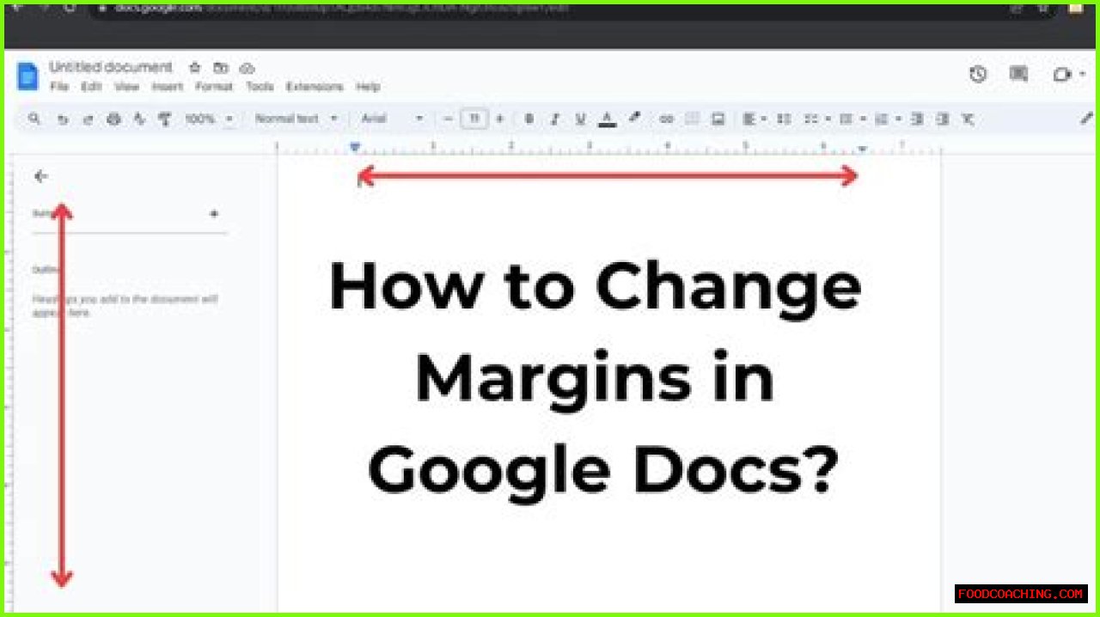The width and height of the screenshot is (1100, 617).
Task: Click the right indent marker on ruler
Action: [x=862, y=149]
